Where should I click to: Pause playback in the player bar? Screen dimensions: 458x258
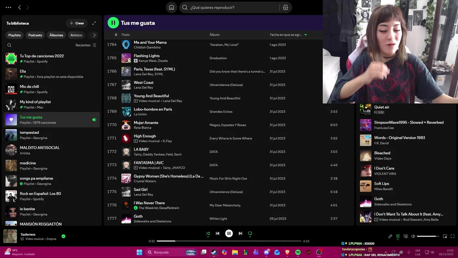tap(229, 233)
